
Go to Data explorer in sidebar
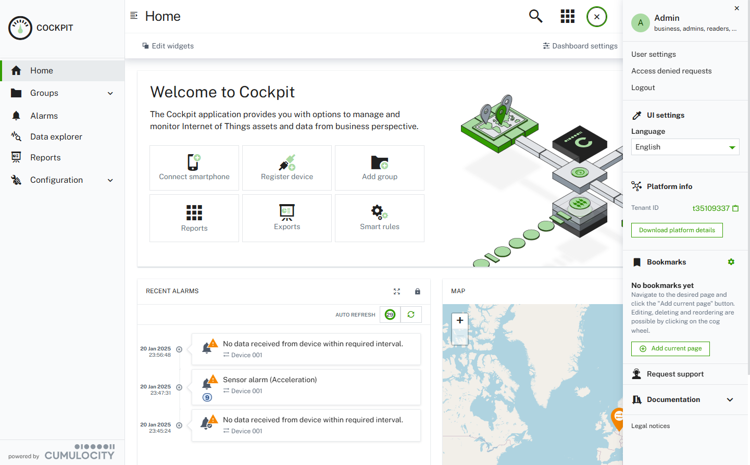pyautogui.click(x=56, y=136)
